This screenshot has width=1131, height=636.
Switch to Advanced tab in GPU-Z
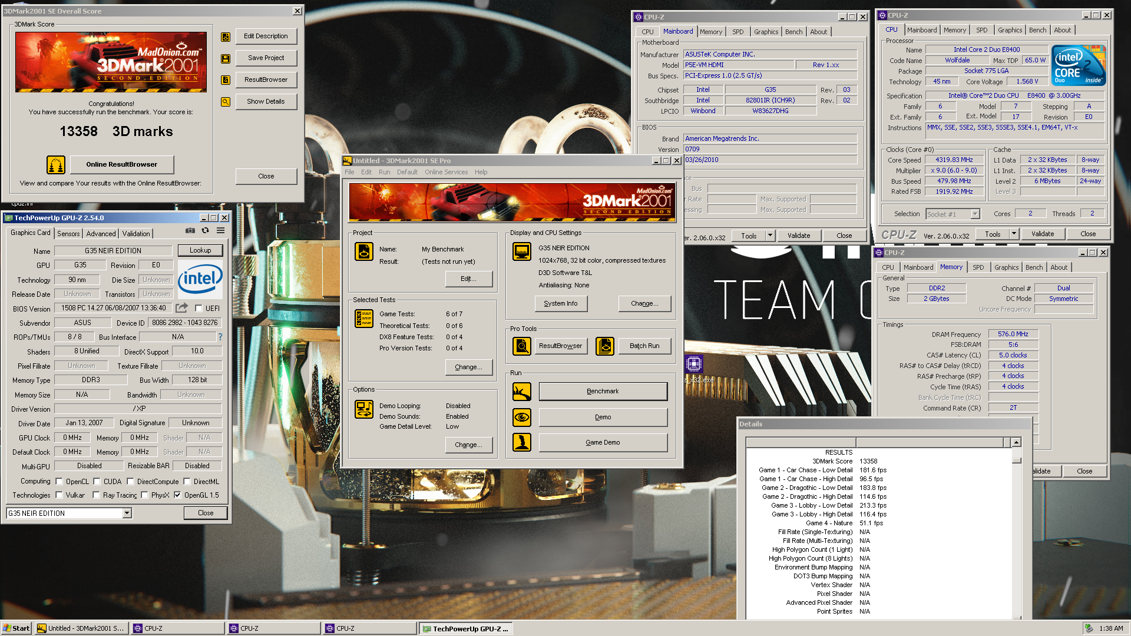101,234
